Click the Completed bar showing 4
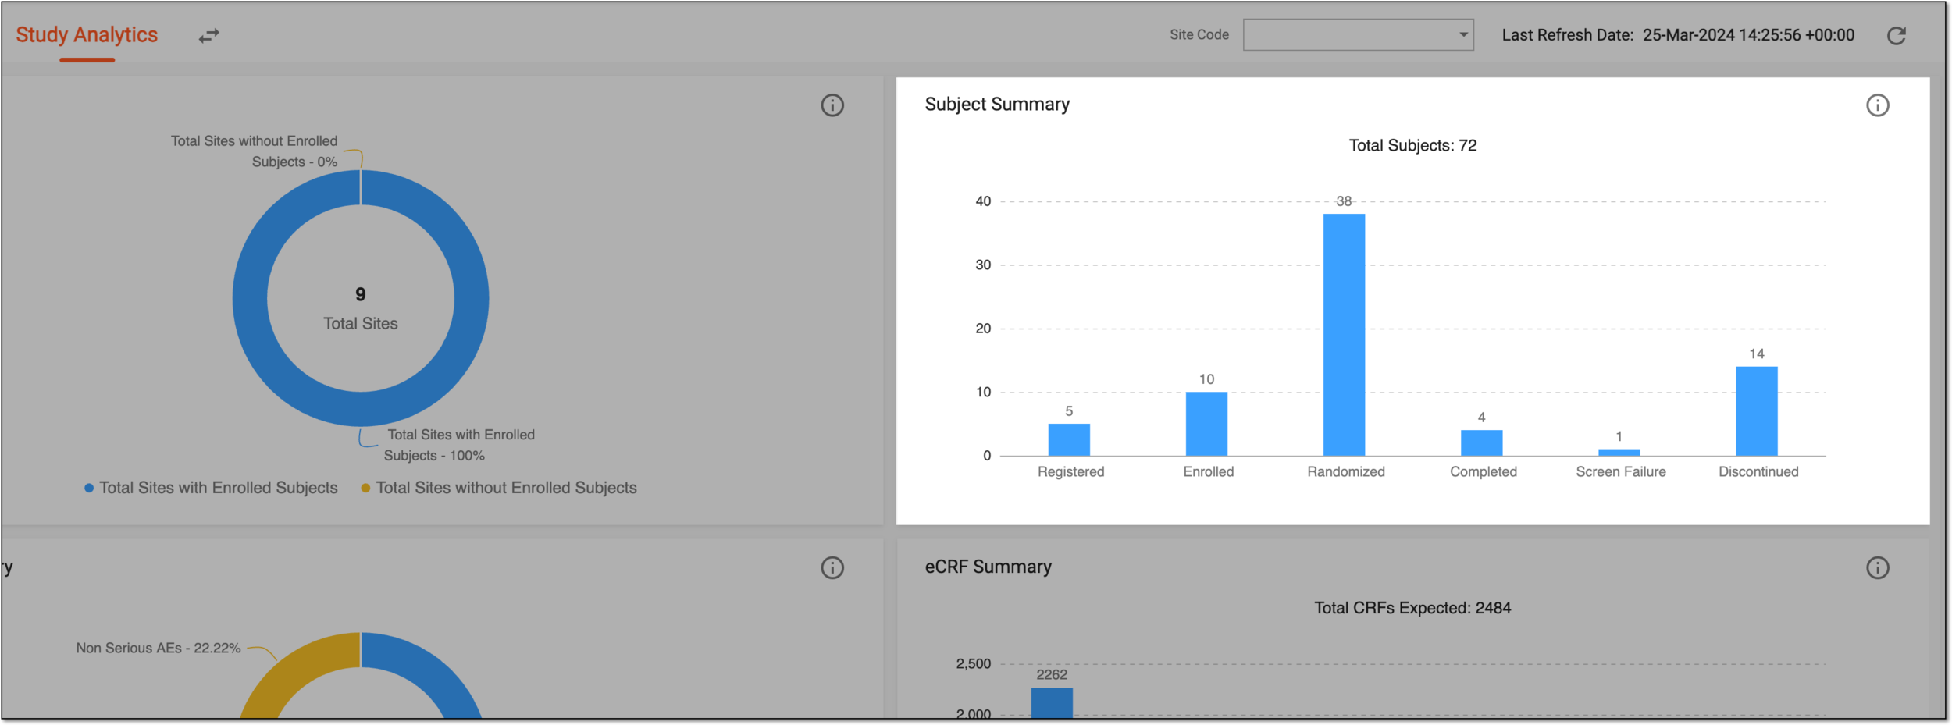Screen dimensions: 1952x725 (1481, 443)
